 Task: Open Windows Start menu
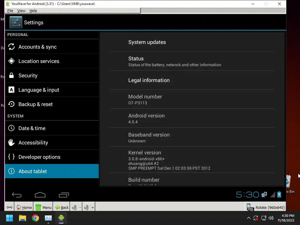(9, 218)
